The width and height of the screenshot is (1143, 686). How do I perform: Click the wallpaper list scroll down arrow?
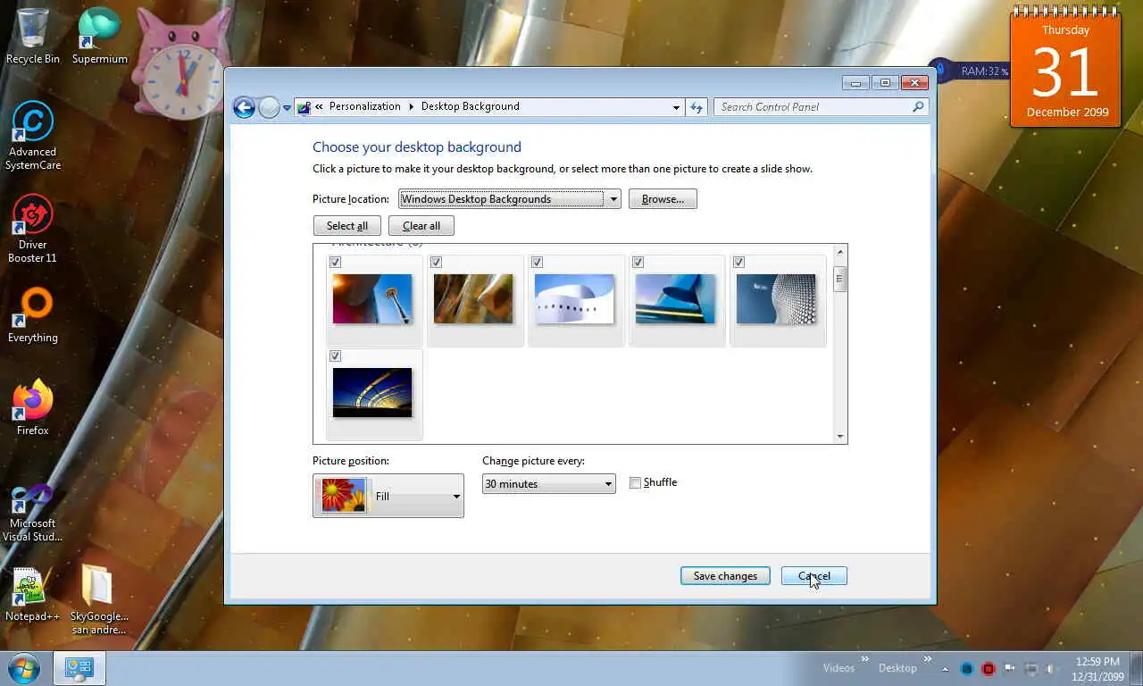coord(839,436)
